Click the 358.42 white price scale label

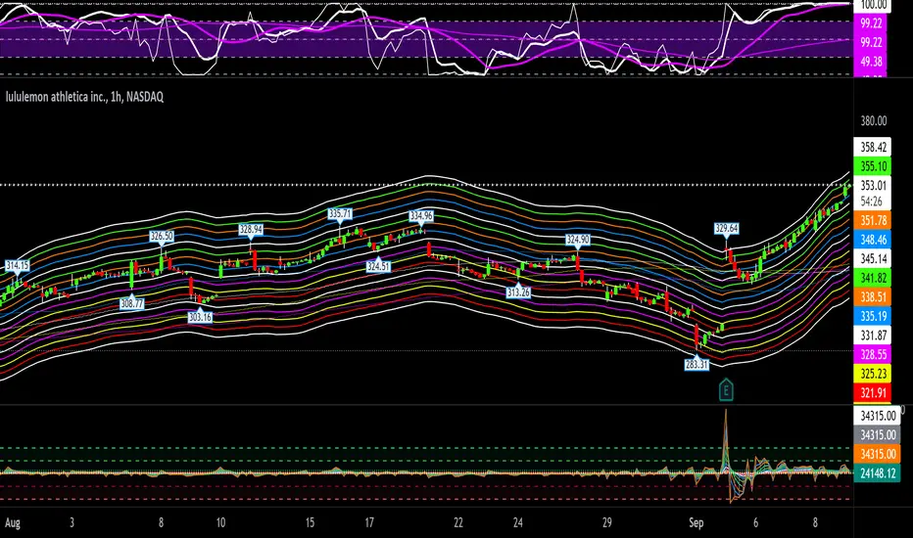tap(873, 147)
